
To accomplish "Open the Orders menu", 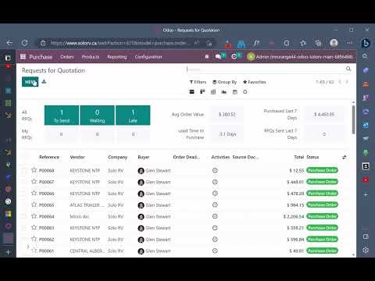I will (x=67, y=57).
